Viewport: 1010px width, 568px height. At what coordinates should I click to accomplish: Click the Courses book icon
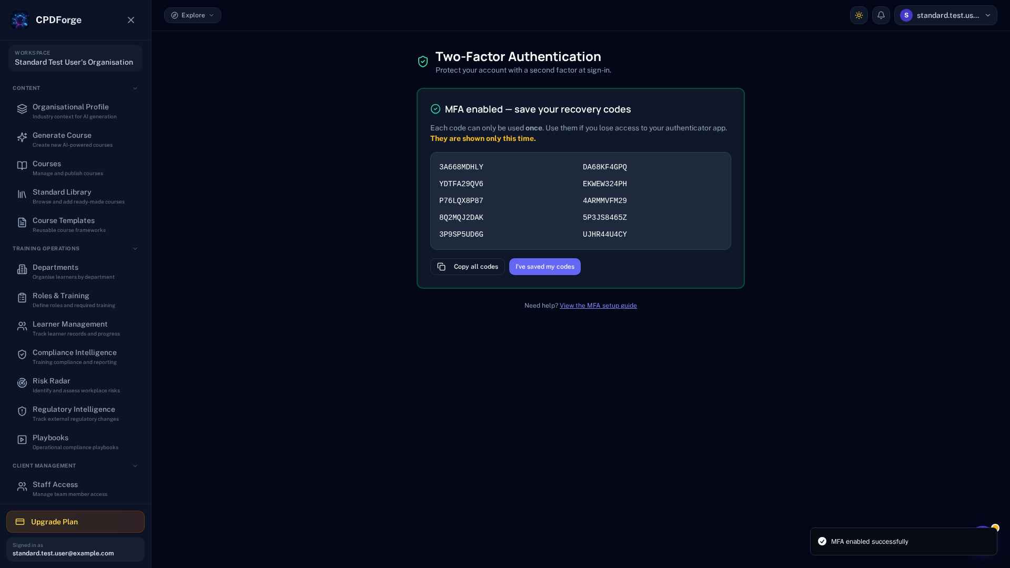pos(22,166)
